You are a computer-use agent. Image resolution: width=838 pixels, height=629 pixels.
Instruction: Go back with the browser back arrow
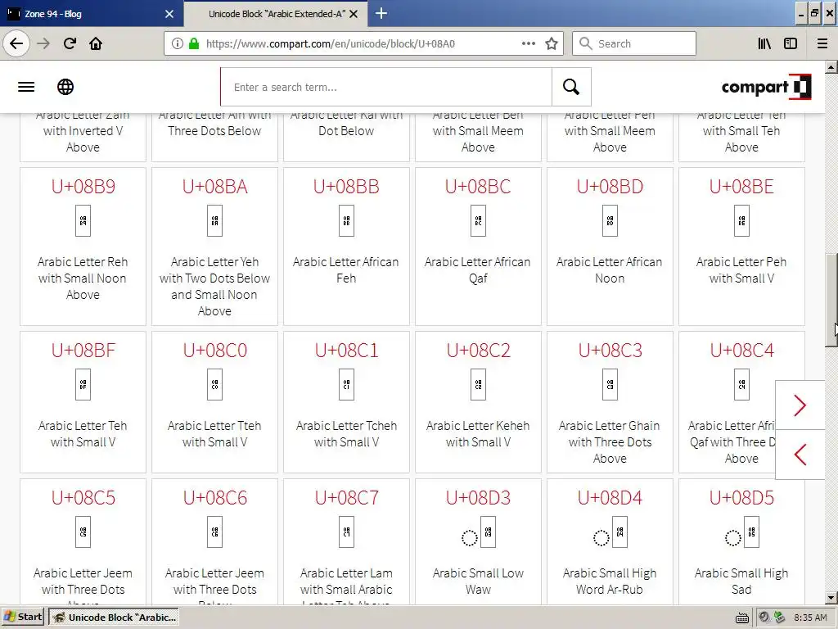click(16, 43)
